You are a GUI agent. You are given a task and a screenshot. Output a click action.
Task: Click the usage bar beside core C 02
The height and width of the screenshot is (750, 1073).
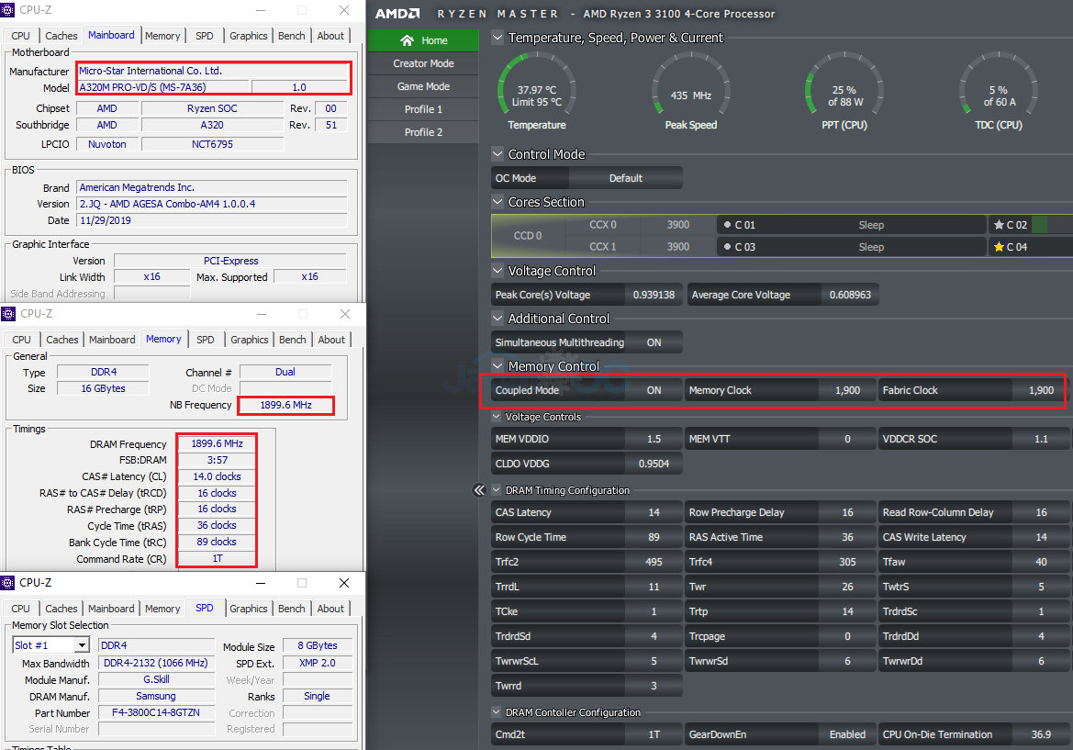coord(1040,225)
